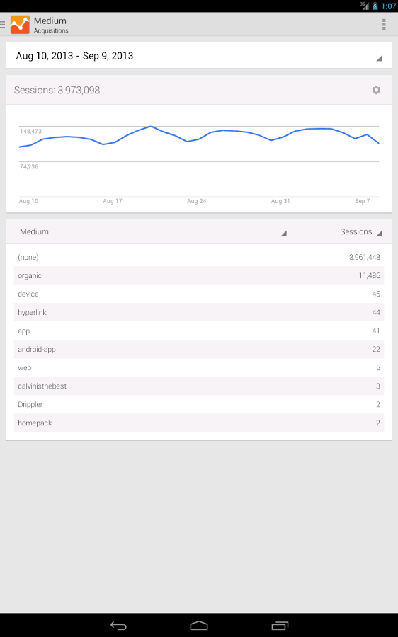Expand the Medium dimension dropdown arrow
The image size is (398, 637).
284,233
